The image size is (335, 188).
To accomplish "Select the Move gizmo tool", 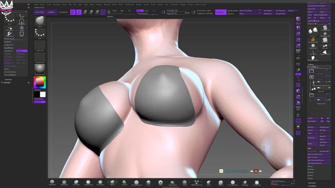I will tap(85, 12).
